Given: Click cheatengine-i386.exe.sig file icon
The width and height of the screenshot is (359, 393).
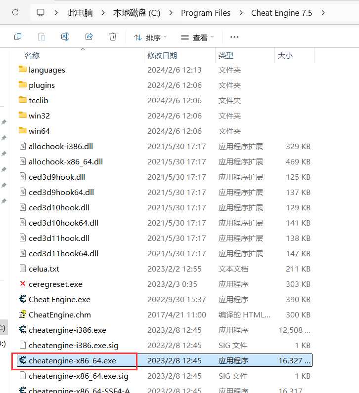Looking at the screenshot, I should [x=23, y=345].
